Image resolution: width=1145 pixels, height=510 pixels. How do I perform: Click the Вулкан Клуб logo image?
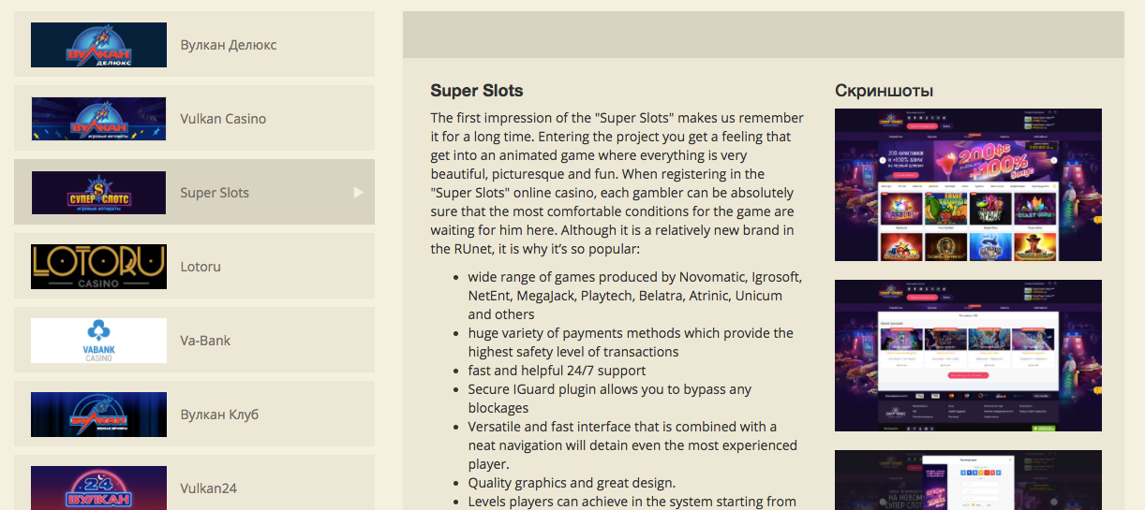98,415
